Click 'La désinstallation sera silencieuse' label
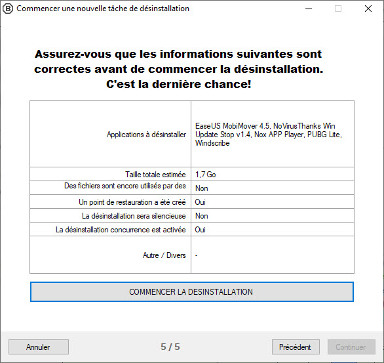The image size is (384, 363). (134, 216)
